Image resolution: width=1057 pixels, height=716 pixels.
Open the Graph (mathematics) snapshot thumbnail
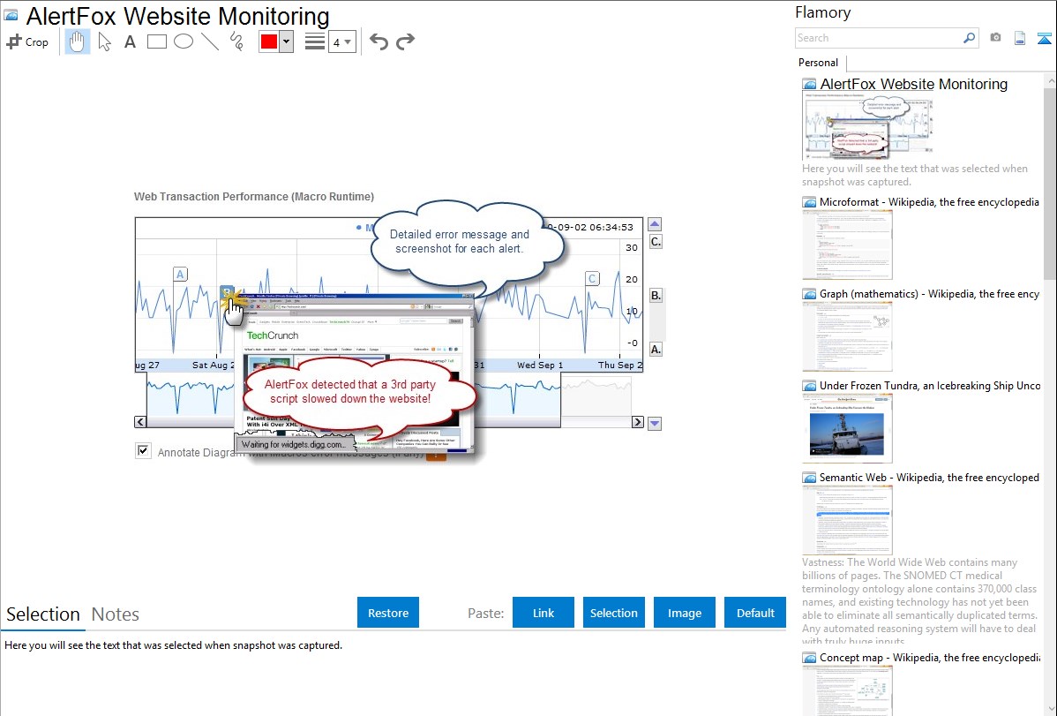point(847,336)
